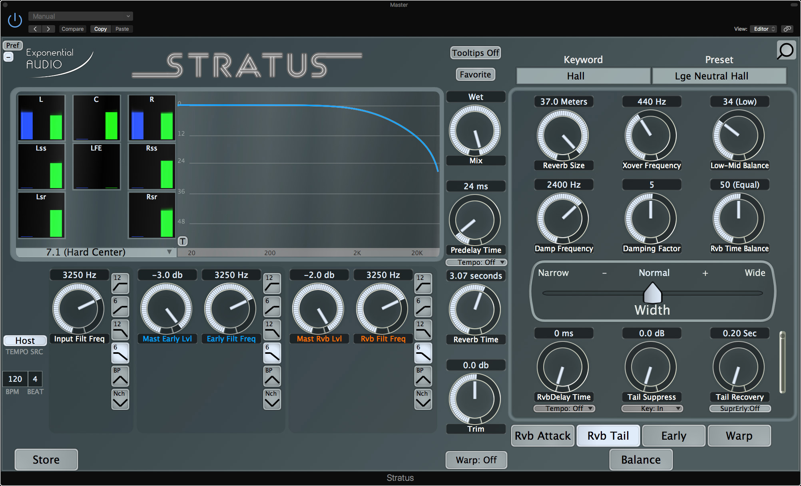Image resolution: width=801 pixels, height=486 pixels.
Task: Switch warp mode using the Warp: Off toggle
Action: tap(476, 460)
